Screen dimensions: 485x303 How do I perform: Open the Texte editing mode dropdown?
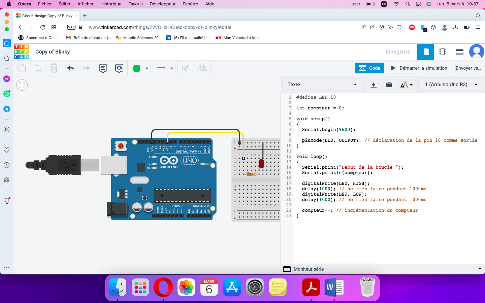pos(322,85)
